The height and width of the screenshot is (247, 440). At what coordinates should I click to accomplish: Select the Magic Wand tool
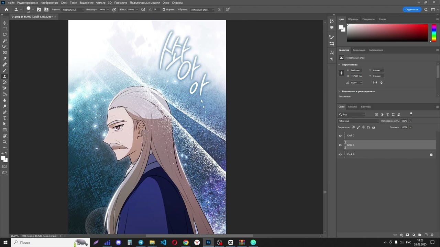5,41
